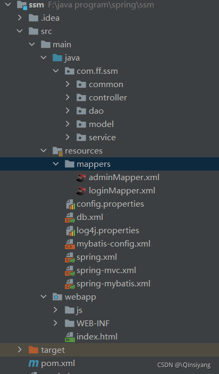Screen dimensions: 219x374
Task: Select the spring-mvc.xml file name
Action: tap(106, 271)
